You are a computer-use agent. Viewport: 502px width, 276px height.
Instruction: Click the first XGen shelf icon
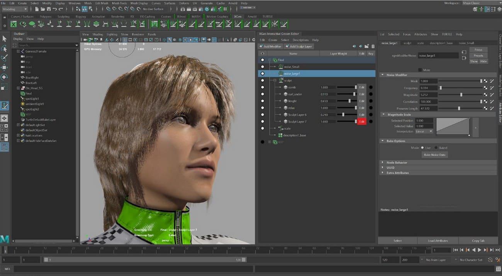[14, 24]
